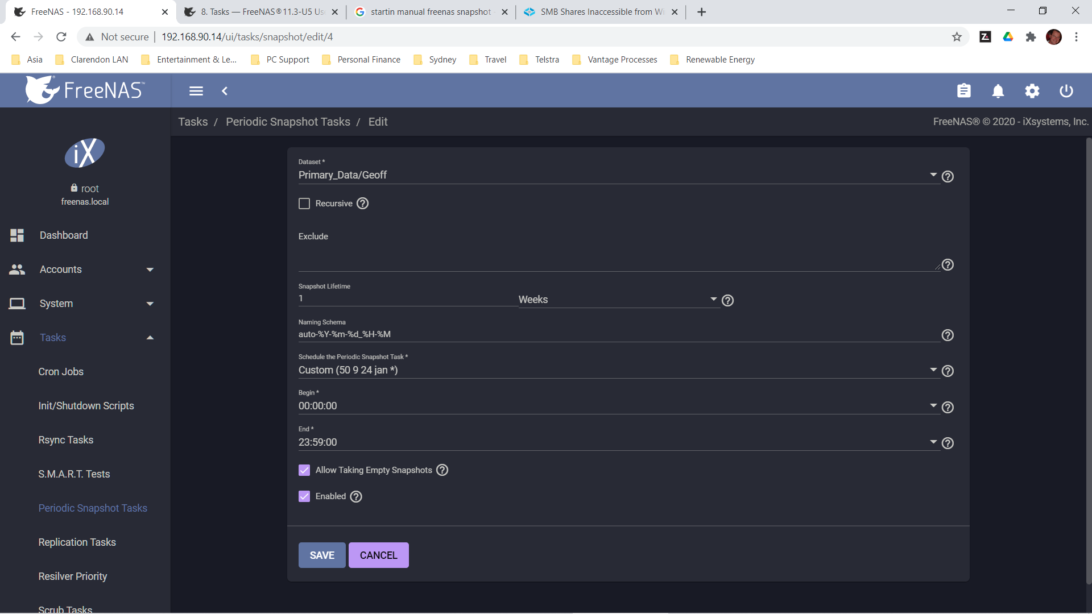
Task: Toggle the hamburger sidebar menu
Action: [196, 91]
